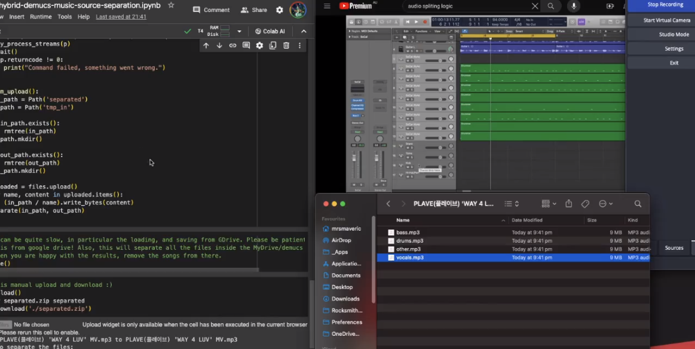The height and width of the screenshot is (349, 695).
Task: Open the Tools menu in Colab
Action: [65, 17]
